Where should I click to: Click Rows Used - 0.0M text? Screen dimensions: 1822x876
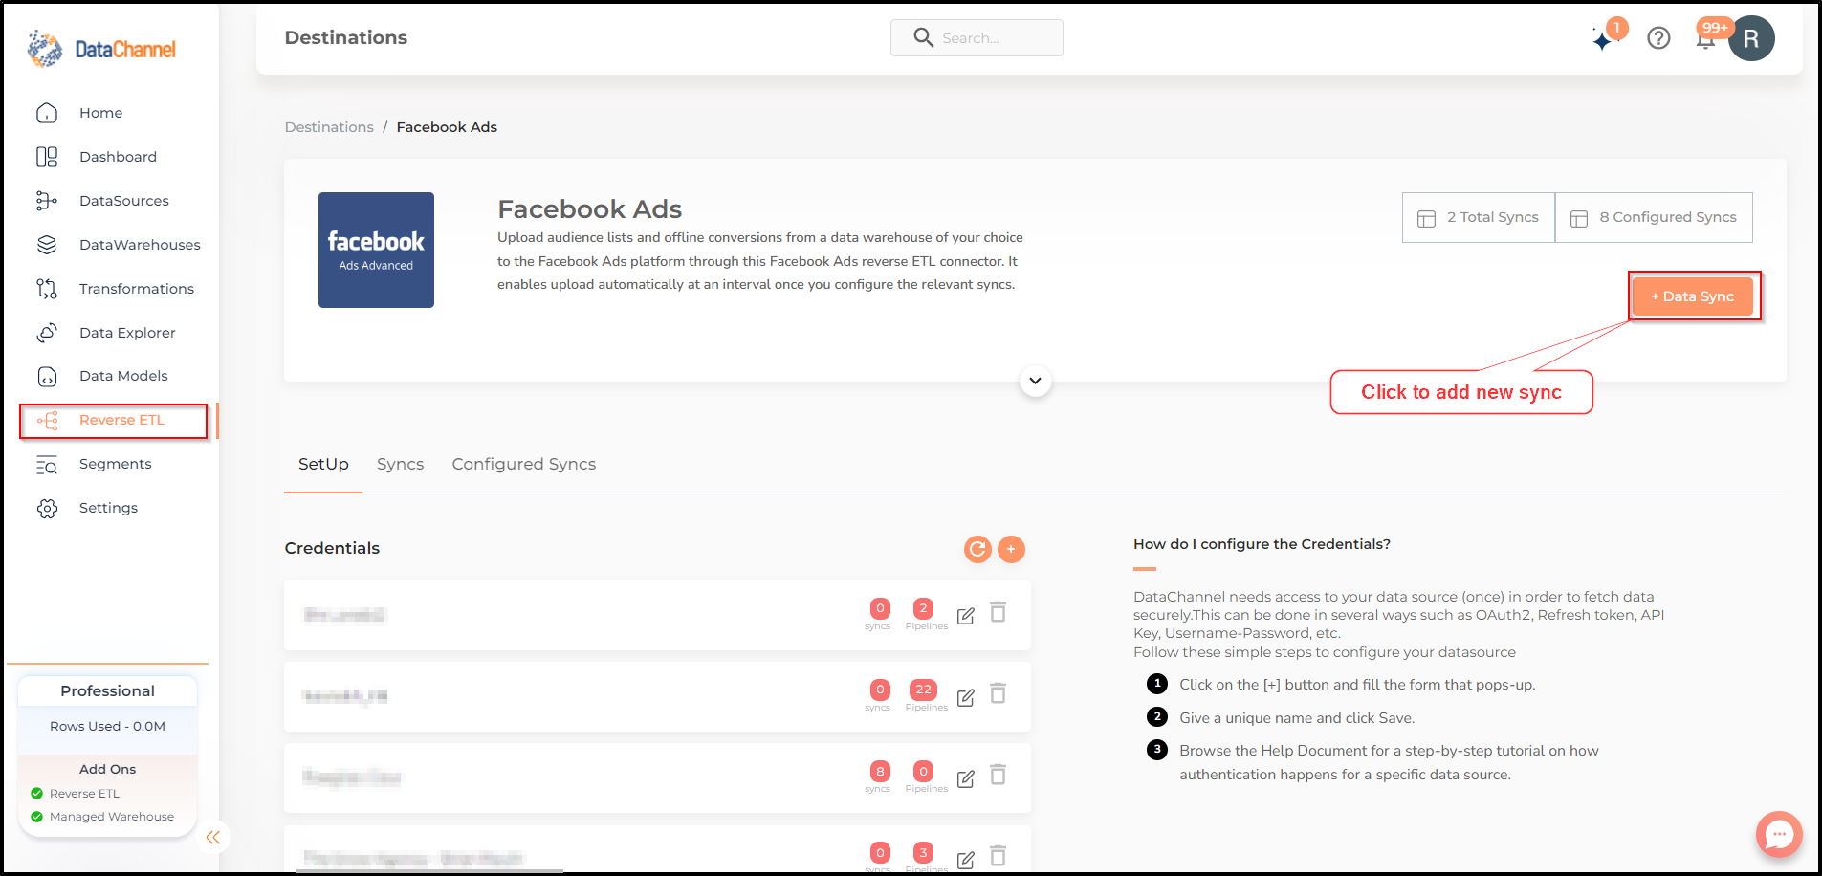(107, 727)
